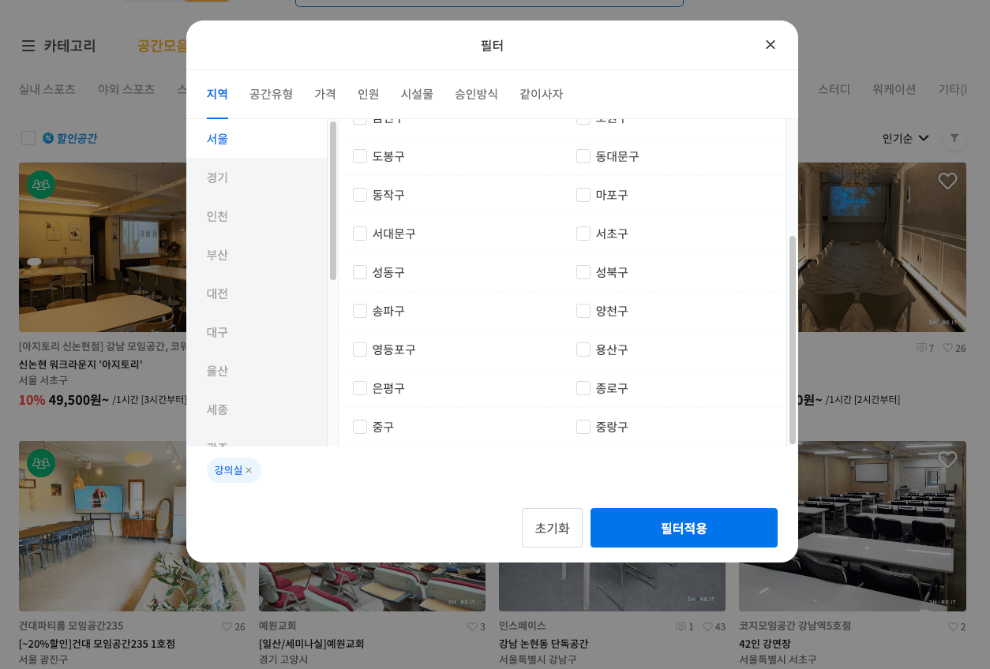This screenshot has height=669, width=990.
Task: Check the 성북구 checkbox
Action: coord(583,272)
